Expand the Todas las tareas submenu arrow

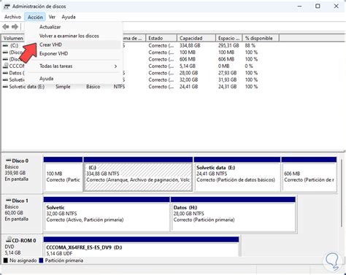click(115, 66)
